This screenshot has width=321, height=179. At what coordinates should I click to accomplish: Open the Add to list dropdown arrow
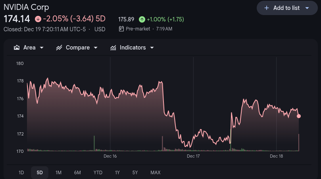pyautogui.click(x=307, y=8)
